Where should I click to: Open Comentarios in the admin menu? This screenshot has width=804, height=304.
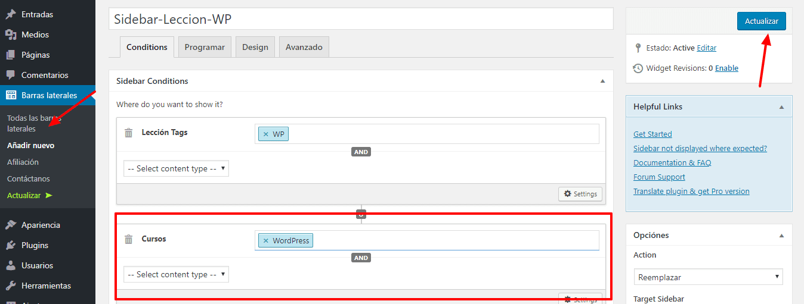[x=48, y=75]
